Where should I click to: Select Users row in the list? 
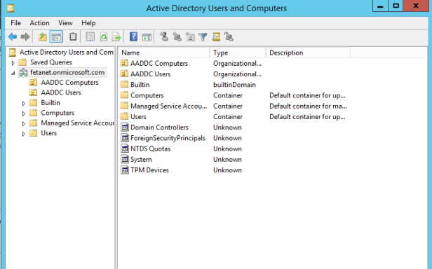click(x=138, y=117)
